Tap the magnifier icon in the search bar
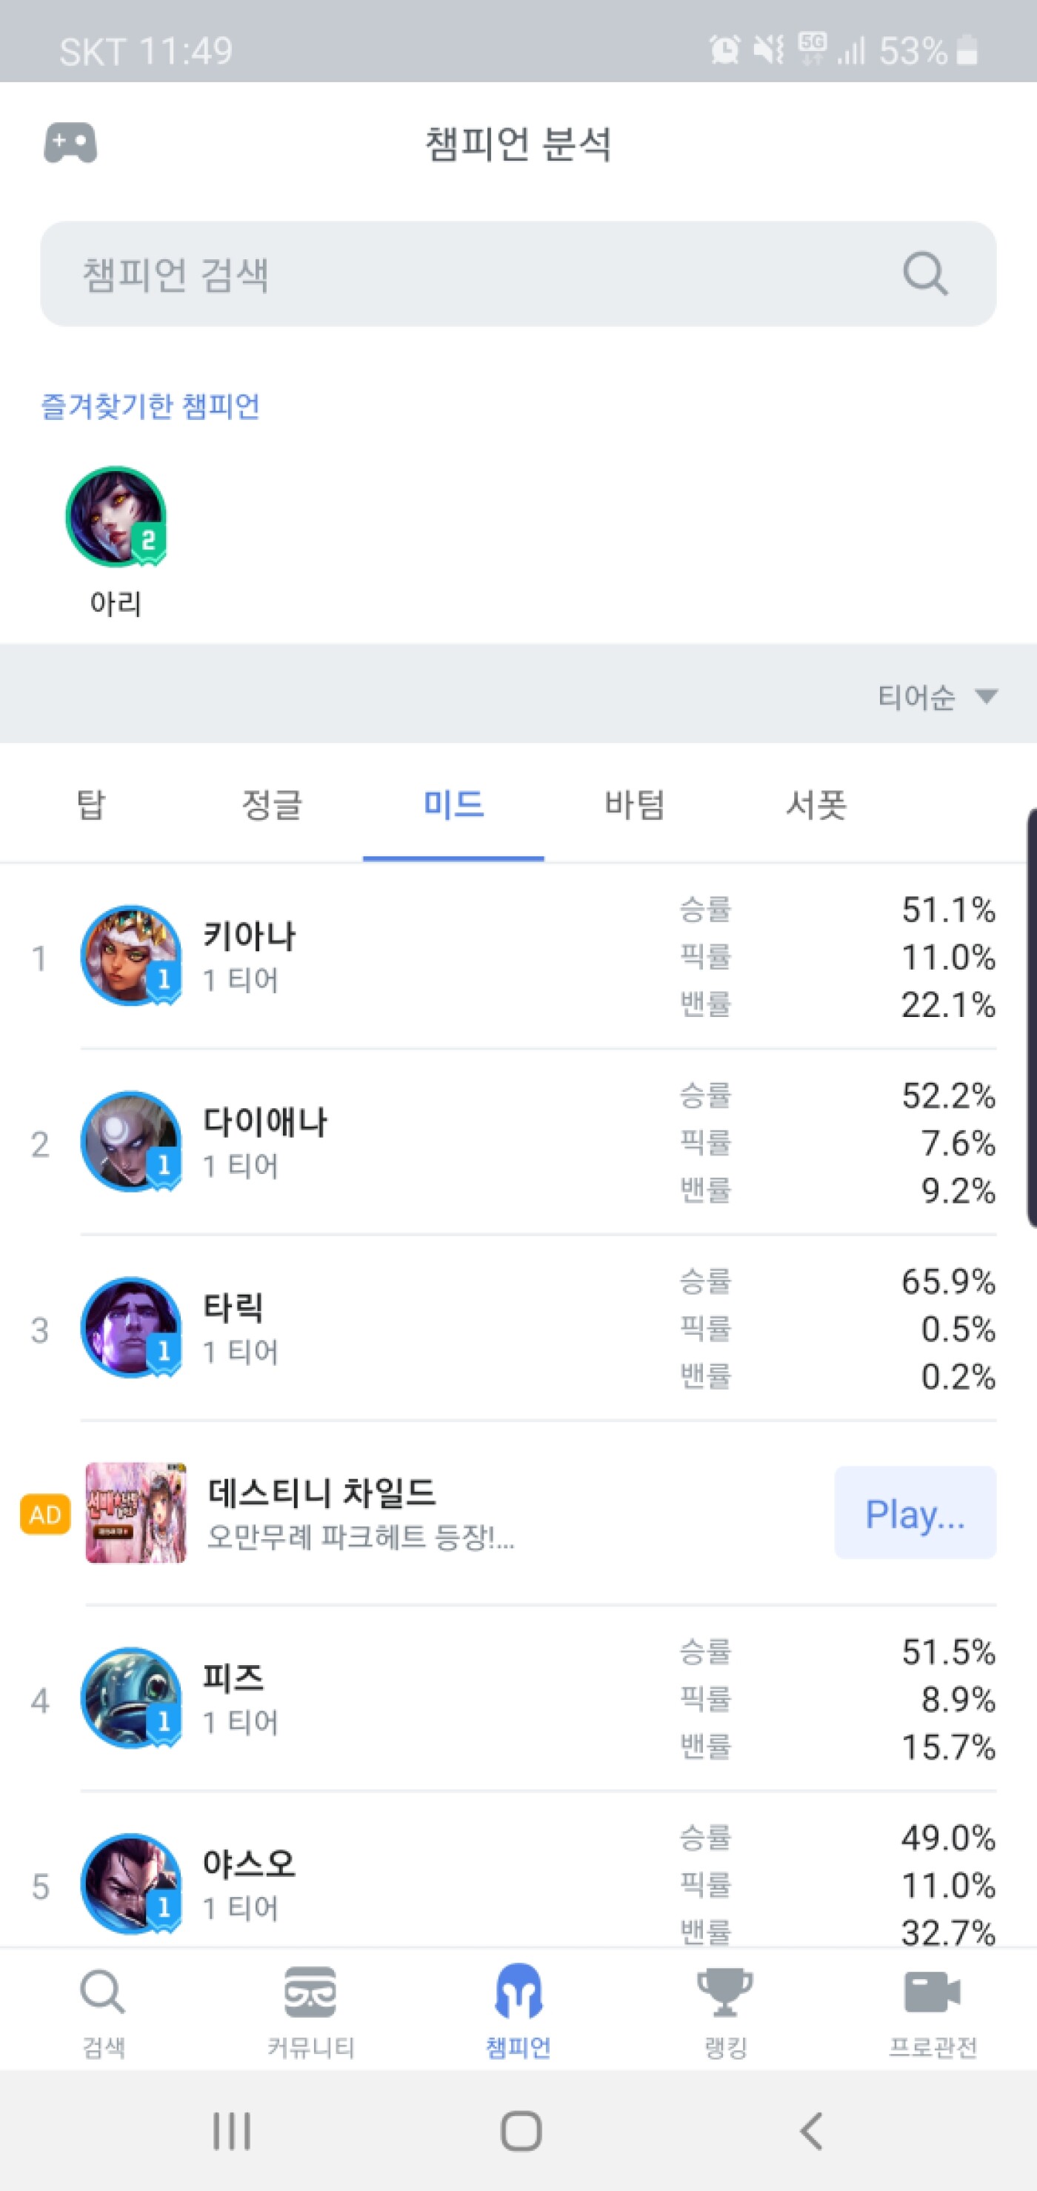 924,274
